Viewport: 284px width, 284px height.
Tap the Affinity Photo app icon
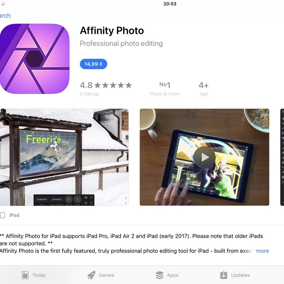[34, 59]
